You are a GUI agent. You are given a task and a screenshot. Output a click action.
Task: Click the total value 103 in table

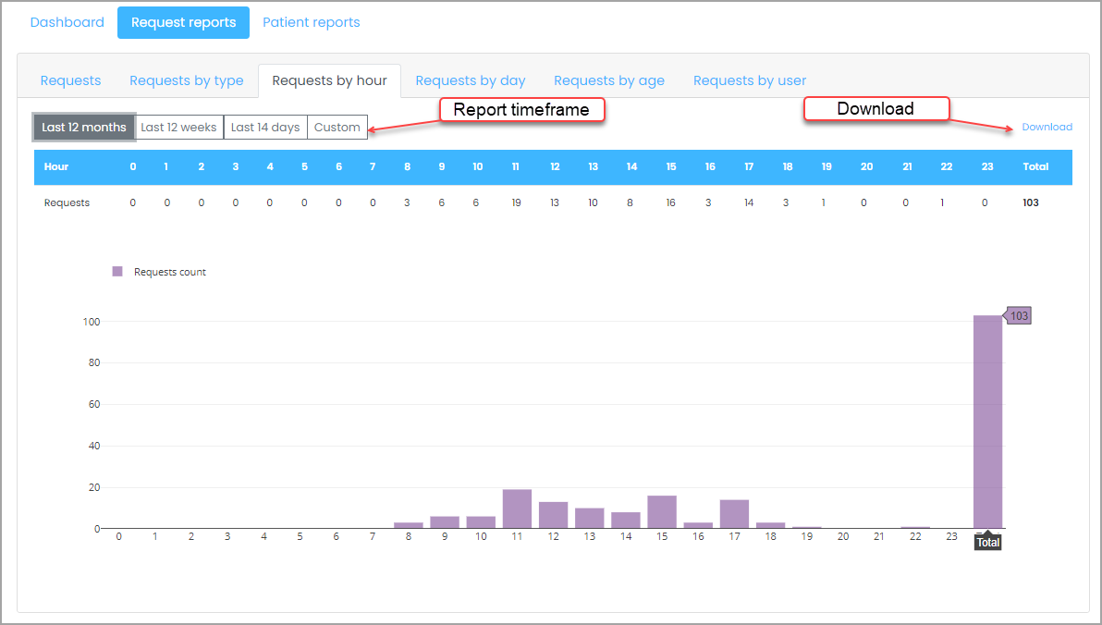[1030, 202]
